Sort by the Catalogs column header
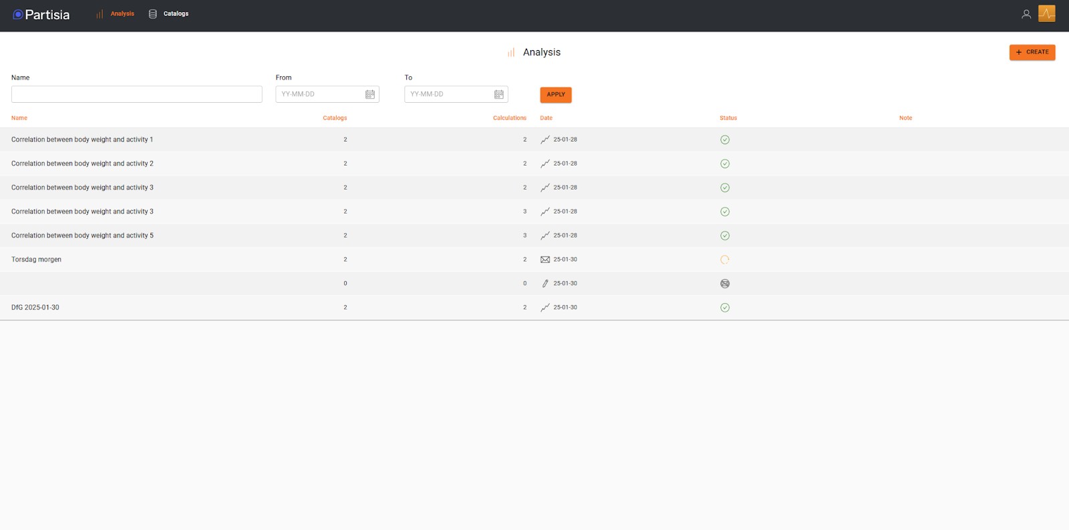This screenshot has height=530, width=1069. click(335, 118)
